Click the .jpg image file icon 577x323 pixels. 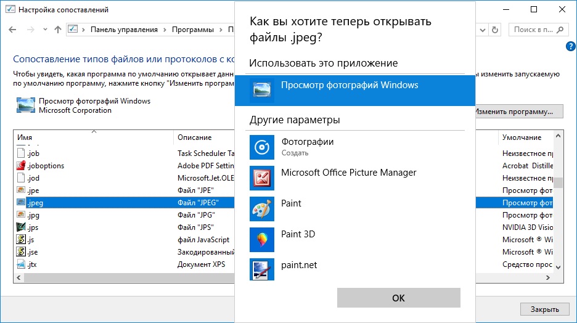[21, 215]
